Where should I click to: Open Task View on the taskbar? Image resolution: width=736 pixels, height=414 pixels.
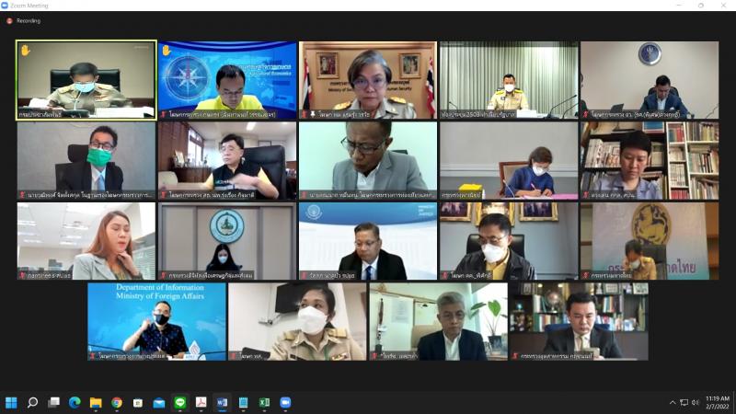(54, 403)
